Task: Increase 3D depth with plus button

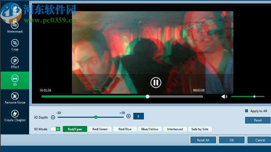Action: (128, 116)
